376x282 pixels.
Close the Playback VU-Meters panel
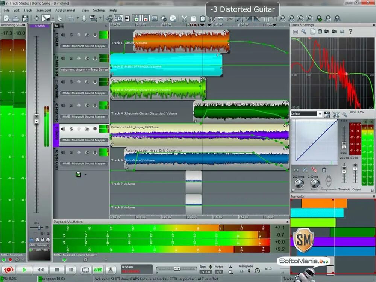[x=287, y=222]
